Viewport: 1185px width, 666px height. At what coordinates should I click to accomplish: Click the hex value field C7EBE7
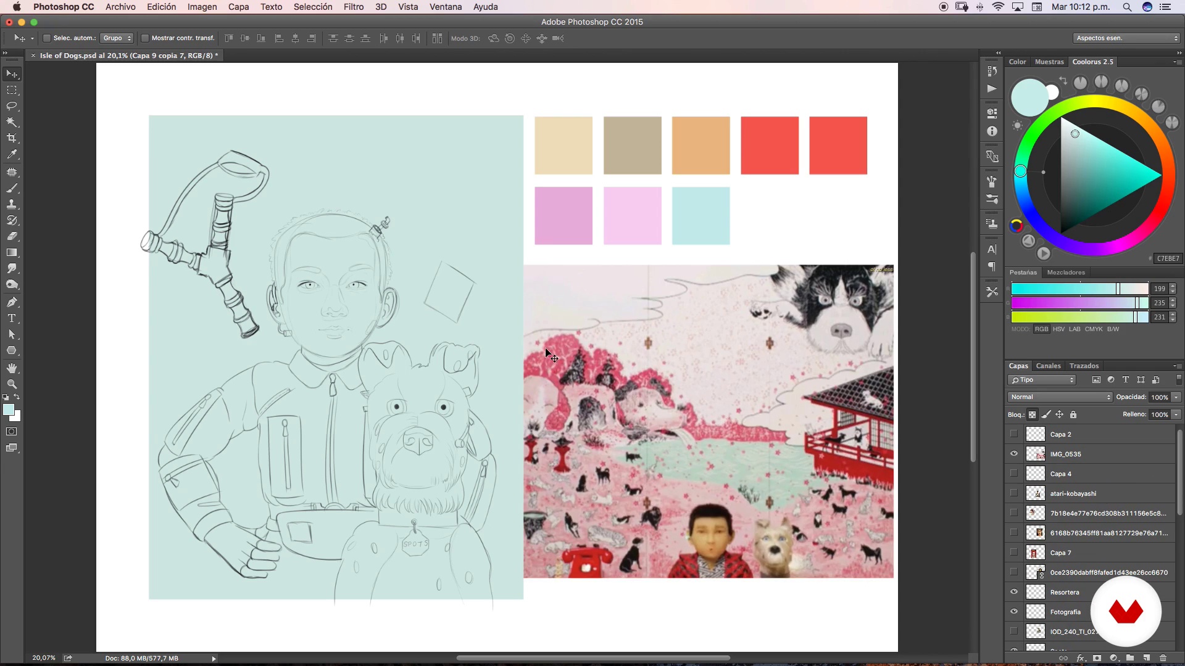[1168, 259]
